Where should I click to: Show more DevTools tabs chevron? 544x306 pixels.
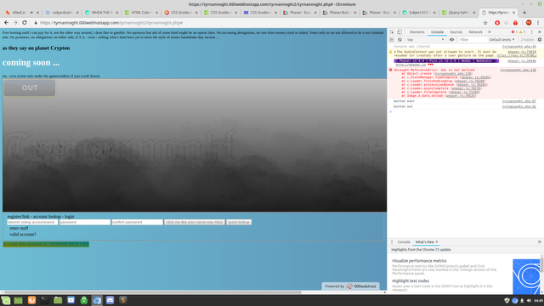pyautogui.click(x=490, y=32)
